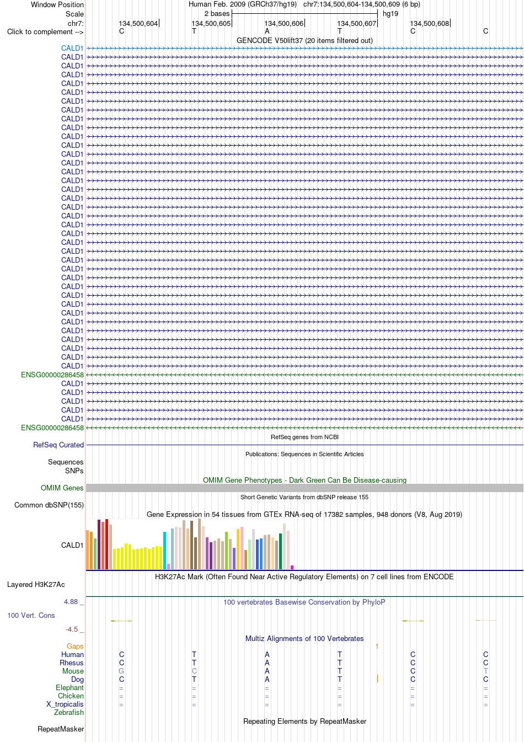Click the '2 bases' scale bar label
The height and width of the screenshot is (742, 524).
coord(217,14)
